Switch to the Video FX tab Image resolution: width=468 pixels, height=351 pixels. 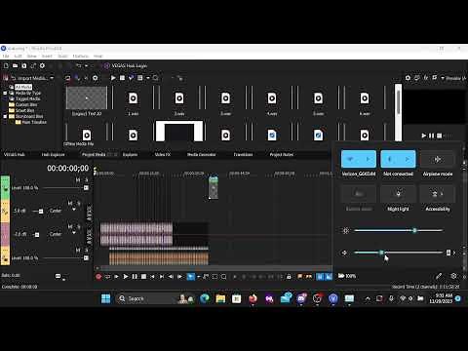point(163,154)
